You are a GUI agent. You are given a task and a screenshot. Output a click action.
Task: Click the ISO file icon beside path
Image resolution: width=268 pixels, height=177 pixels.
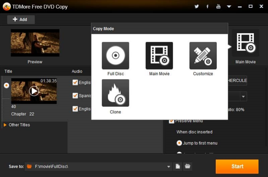tap(178, 166)
